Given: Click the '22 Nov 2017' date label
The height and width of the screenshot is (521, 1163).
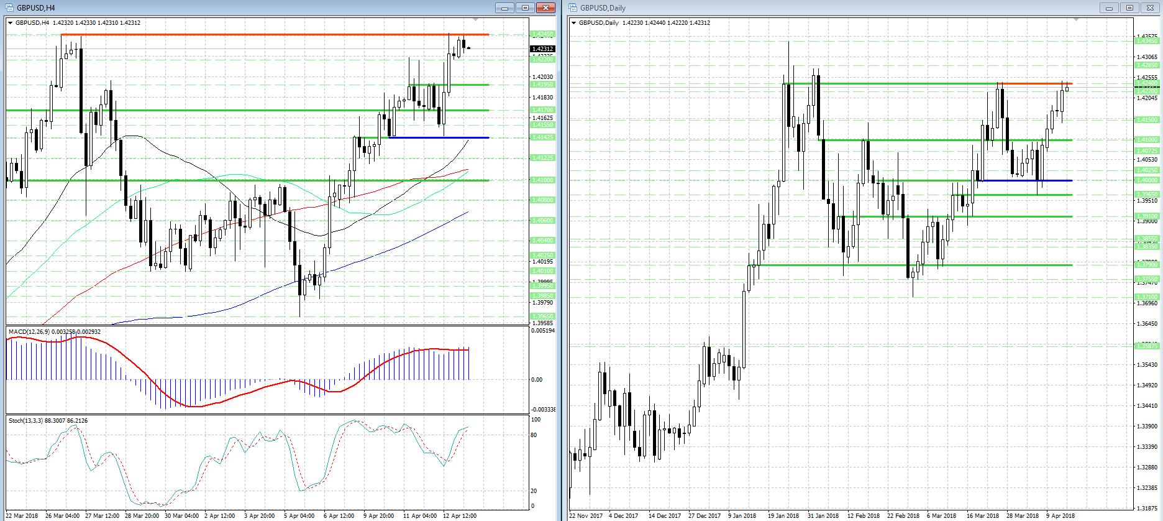Looking at the screenshot, I should [586, 515].
